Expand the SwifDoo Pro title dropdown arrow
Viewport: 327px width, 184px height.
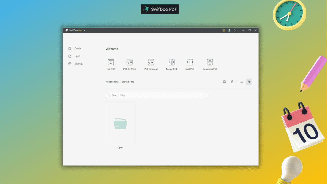85,30
